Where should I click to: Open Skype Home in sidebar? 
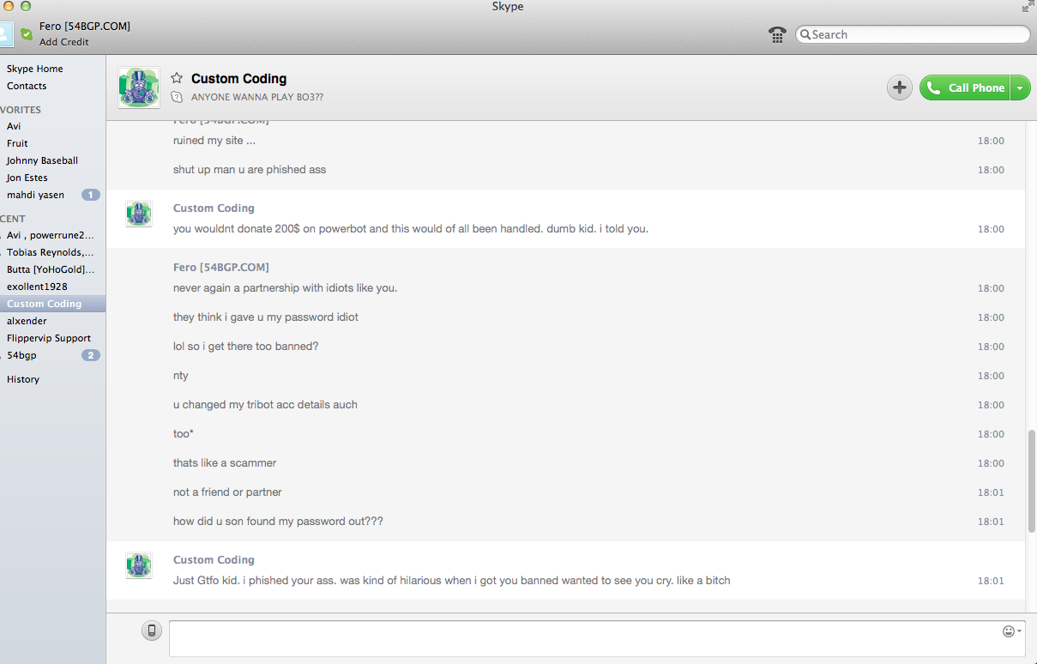pos(35,69)
